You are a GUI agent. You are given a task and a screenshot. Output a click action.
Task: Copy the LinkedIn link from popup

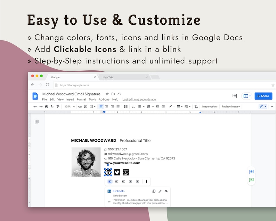pyautogui.click(x=154, y=191)
